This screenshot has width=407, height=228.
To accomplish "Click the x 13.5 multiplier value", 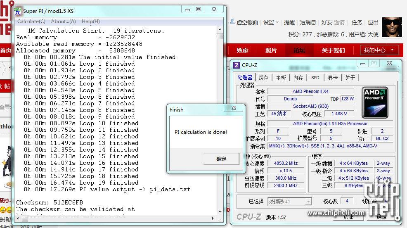I will 286,171.
